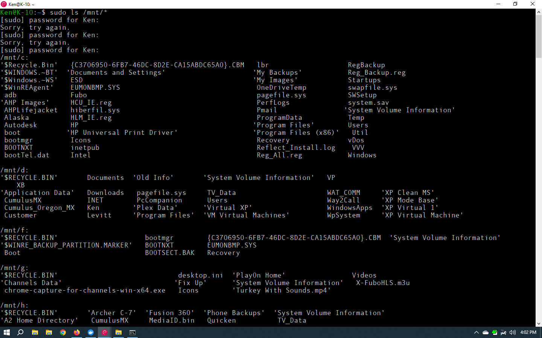Screen dimensions: 542x338
Task: Click the Pegasus winged horse tray icon
Action: 503,332
